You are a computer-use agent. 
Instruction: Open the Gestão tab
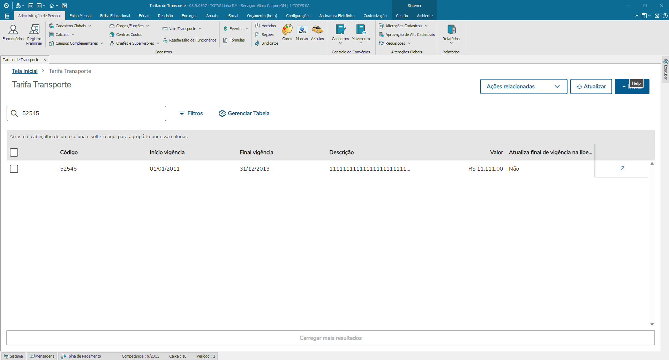(x=402, y=16)
